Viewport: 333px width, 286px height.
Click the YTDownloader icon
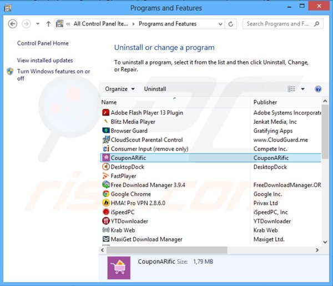(x=106, y=221)
